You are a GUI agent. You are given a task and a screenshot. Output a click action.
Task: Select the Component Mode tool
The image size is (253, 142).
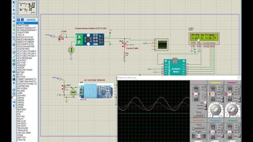pyautogui.click(x=14, y=6)
